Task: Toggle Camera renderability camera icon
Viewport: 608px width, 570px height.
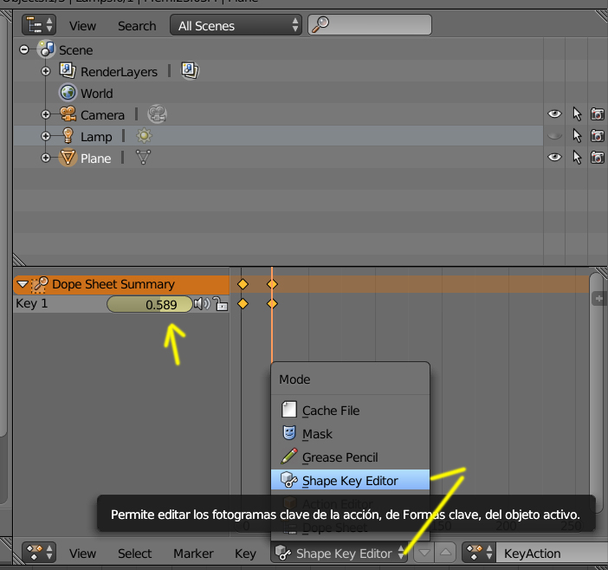Action: [598, 114]
